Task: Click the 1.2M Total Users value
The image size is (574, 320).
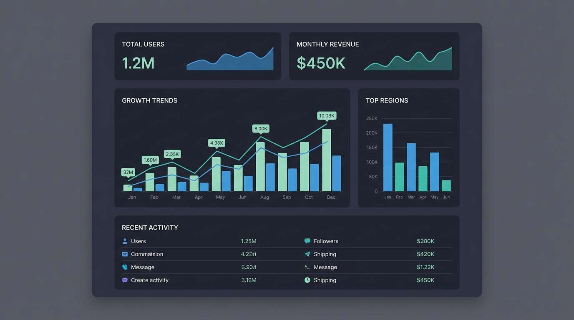Action: [x=138, y=63]
